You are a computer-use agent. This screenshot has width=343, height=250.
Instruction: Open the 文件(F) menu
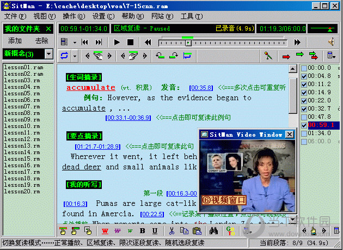pyautogui.click(x=15, y=16)
